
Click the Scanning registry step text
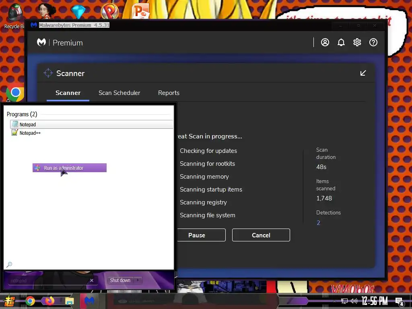203,202
